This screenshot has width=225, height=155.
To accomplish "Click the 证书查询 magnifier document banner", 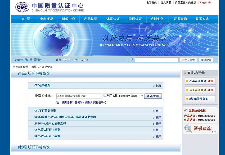I will pyautogui.click(x=200, y=129).
